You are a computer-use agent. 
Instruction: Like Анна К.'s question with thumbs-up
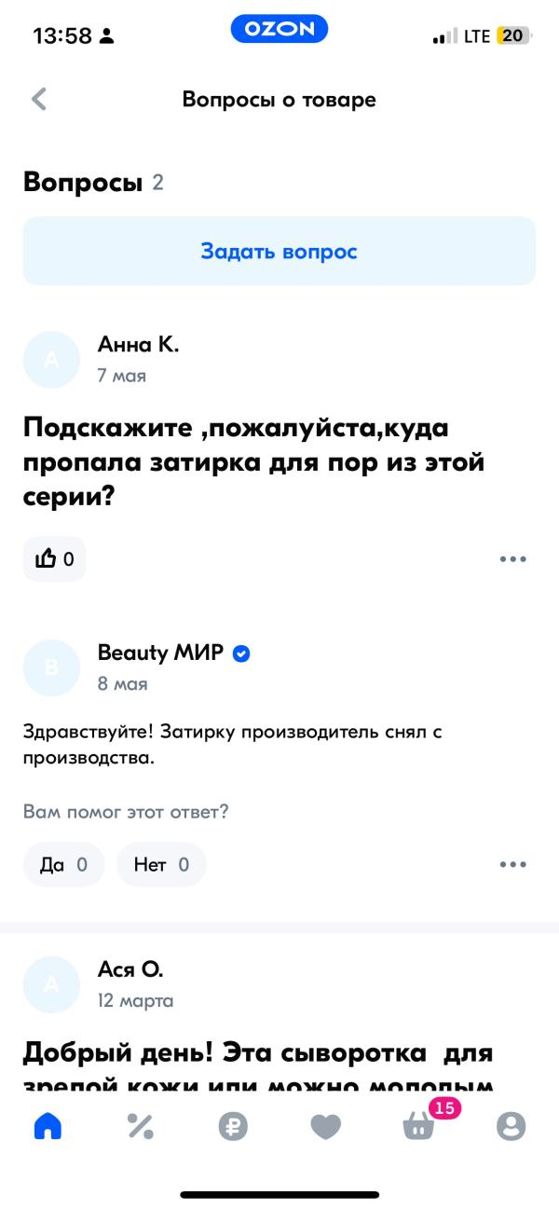point(54,559)
